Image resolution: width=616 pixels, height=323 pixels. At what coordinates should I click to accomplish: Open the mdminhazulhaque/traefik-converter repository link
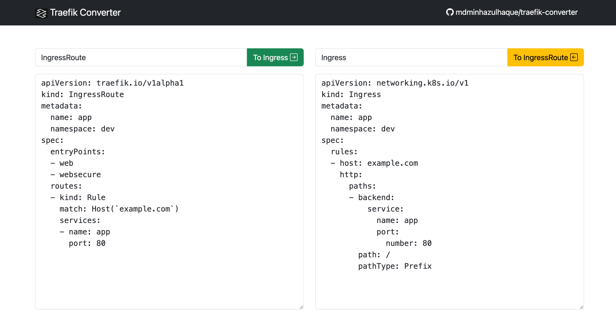point(512,12)
